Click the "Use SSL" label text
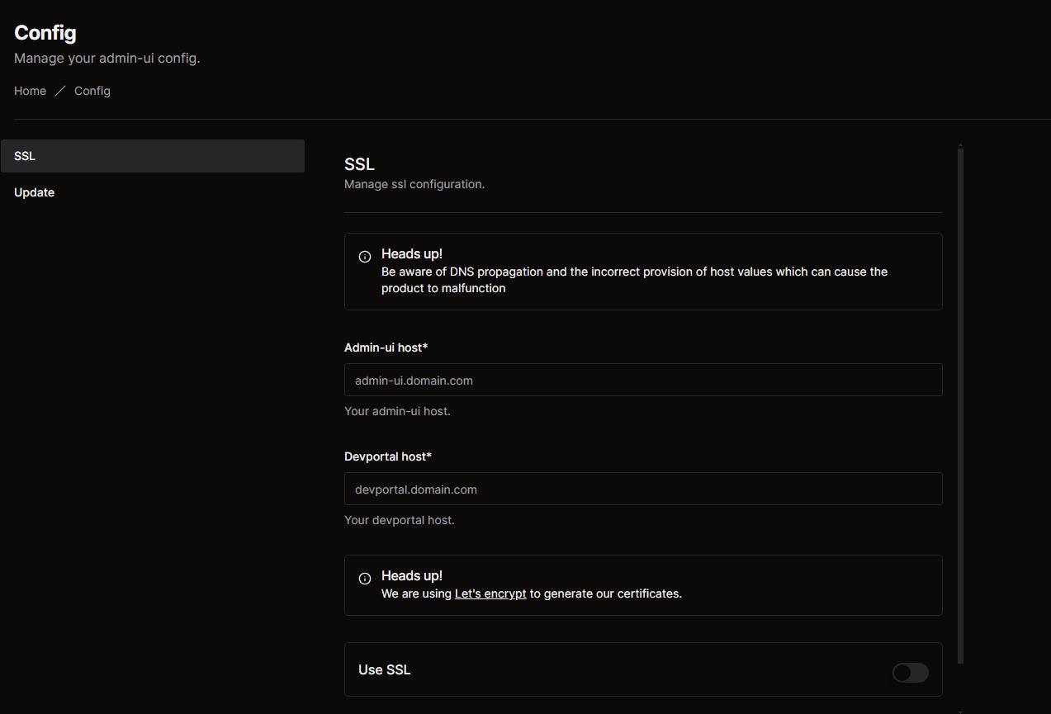Viewport: 1051px width, 714px height. [384, 669]
